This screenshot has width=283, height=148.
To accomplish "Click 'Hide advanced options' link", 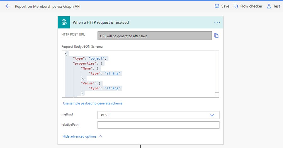I will pos(79,136).
